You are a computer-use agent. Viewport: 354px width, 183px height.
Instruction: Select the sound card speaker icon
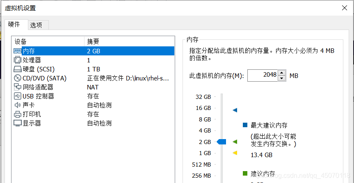[x=18, y=105]
